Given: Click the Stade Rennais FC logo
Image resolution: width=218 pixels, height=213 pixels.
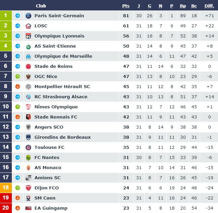Looking at the screenshot, I should 28,117.
